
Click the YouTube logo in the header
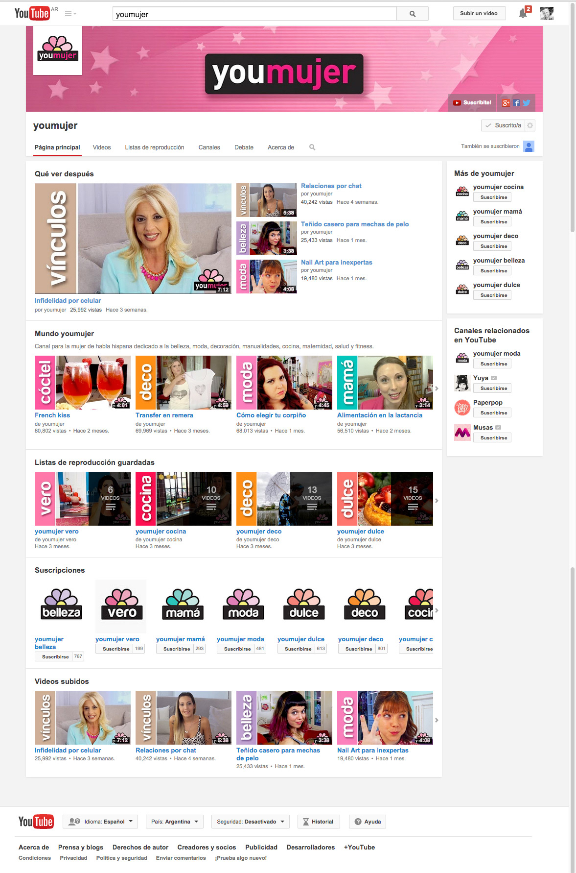pos(32,13)
